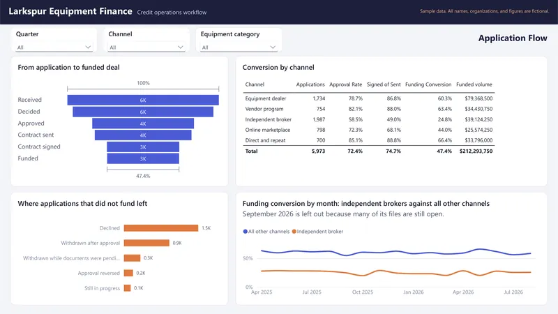Click the 1,987 applications cell
558x314 pixels.
[319, 119]
